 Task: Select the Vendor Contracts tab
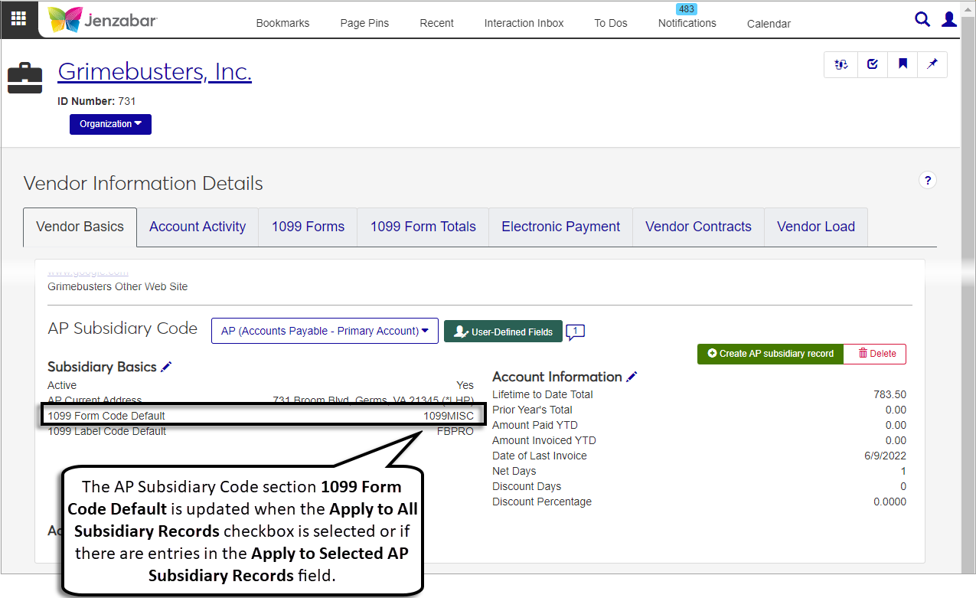pyautogui.click(x=698, y=227)
